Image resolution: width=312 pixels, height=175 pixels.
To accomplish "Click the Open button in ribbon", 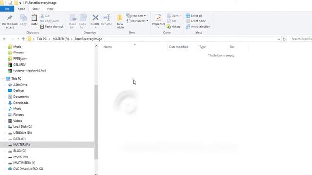I will click(x=174, y=16).
